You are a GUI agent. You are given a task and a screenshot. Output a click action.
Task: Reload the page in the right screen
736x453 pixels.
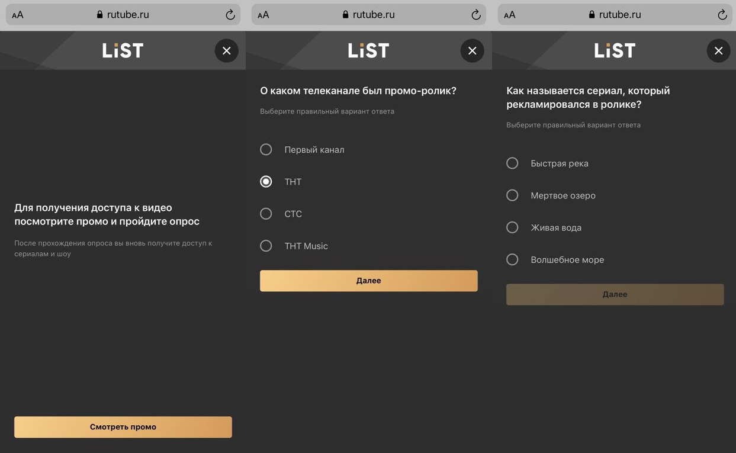(x=722, y=15)
